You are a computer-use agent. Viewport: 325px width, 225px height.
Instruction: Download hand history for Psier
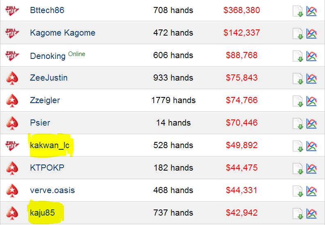pos(298,124)
